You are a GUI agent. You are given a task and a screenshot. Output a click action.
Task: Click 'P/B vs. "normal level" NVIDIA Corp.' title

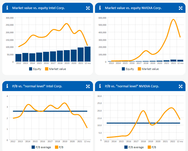pos(132,86)
